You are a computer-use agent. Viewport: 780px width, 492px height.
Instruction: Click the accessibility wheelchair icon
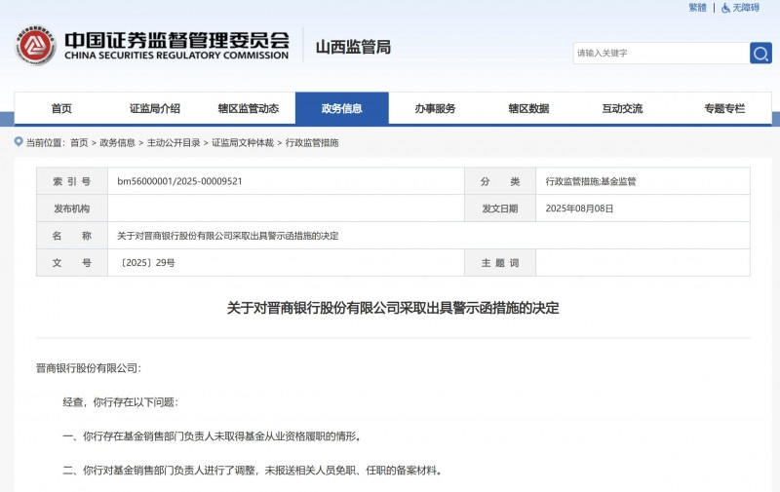(725, 8)
